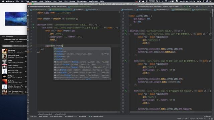Viewport: 214px width, 120px height.
Task: Select 'defaultStatus' completion suggestion
Action: [x=82, y=64]
